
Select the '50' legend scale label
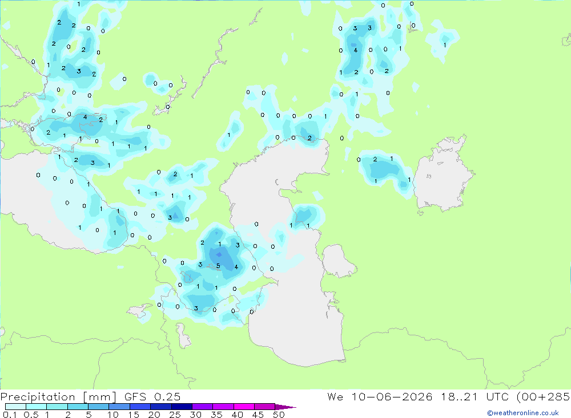279,415
